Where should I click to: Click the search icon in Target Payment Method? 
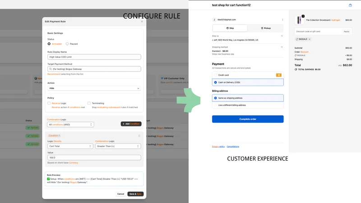[51, 69]
